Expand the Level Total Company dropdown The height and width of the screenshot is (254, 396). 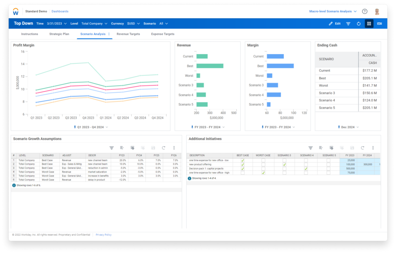coord(94,24)
